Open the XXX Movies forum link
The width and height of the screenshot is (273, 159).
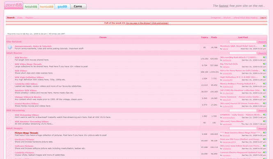coord(21,58)
